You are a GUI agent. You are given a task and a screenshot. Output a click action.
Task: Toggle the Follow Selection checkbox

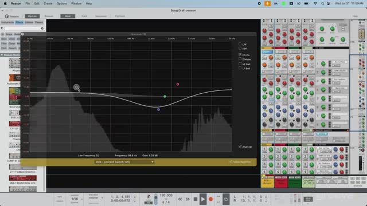(x=231, y=161)
